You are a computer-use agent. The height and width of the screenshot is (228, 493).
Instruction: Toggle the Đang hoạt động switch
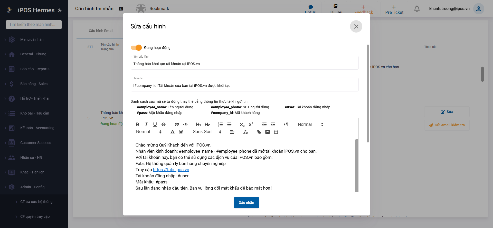pos(136,48)
